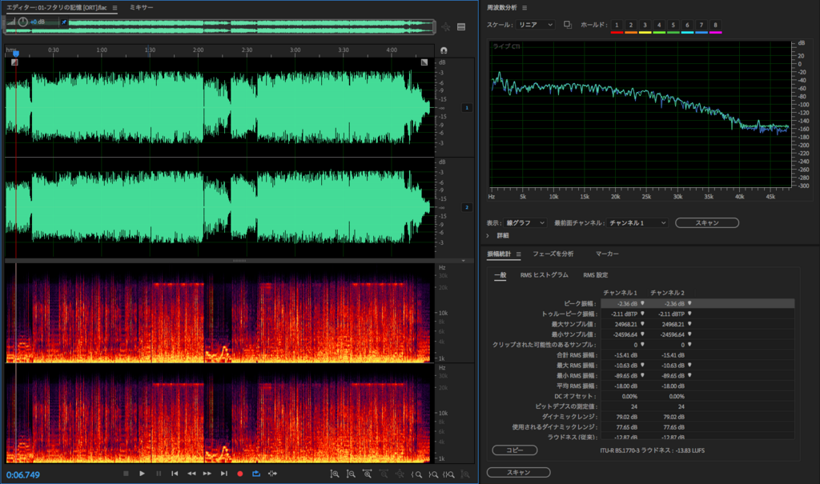Click the last zoom icon at far right

click(x=465, y=474)
